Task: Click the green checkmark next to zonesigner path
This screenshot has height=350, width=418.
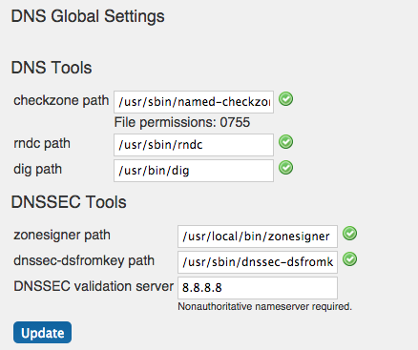Action: [x=350, y=234]
